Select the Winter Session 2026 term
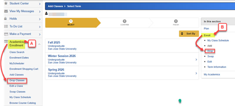Image resolution: width=235 pixels, height=106 pixels. point(122,59)
